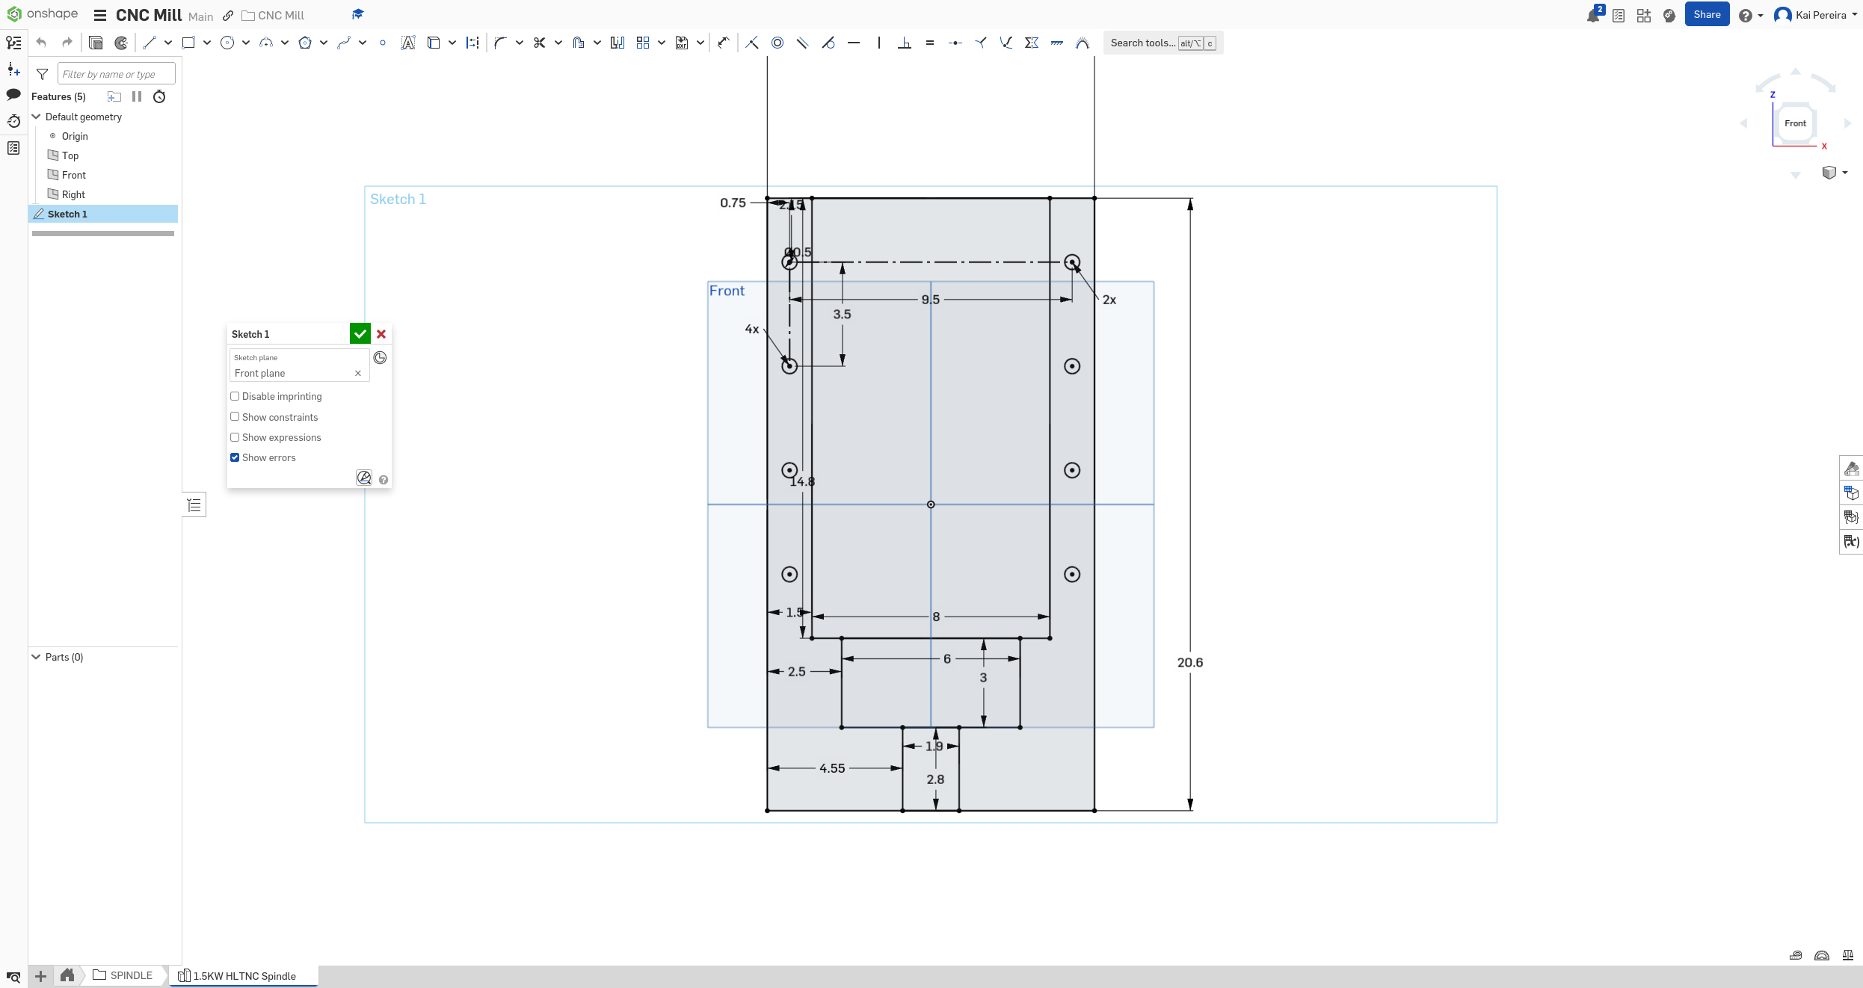Open the sketch Text tool
This screenshot has width=1863, height=988.
pyautogui.click(x=408, y=43)
